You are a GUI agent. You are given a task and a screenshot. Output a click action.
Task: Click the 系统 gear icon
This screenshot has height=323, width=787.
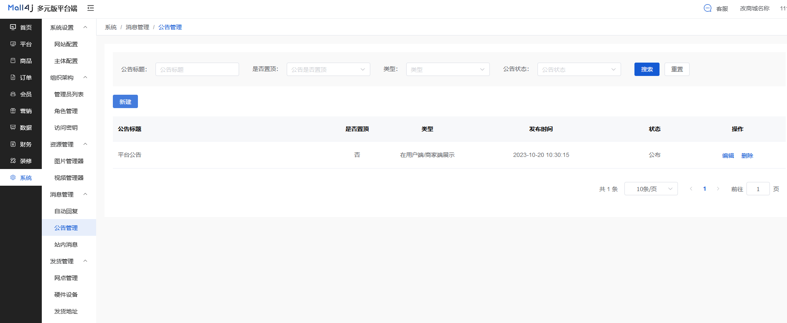[13, 177]
